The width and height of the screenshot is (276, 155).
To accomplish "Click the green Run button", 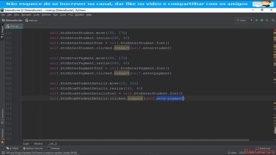I will coord(257,20).
